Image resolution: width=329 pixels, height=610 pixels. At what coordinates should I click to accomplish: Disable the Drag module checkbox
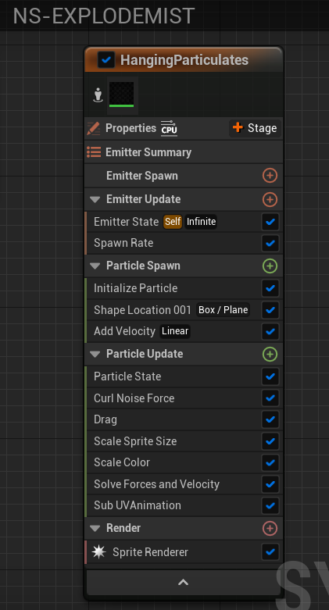click(270, 419)
